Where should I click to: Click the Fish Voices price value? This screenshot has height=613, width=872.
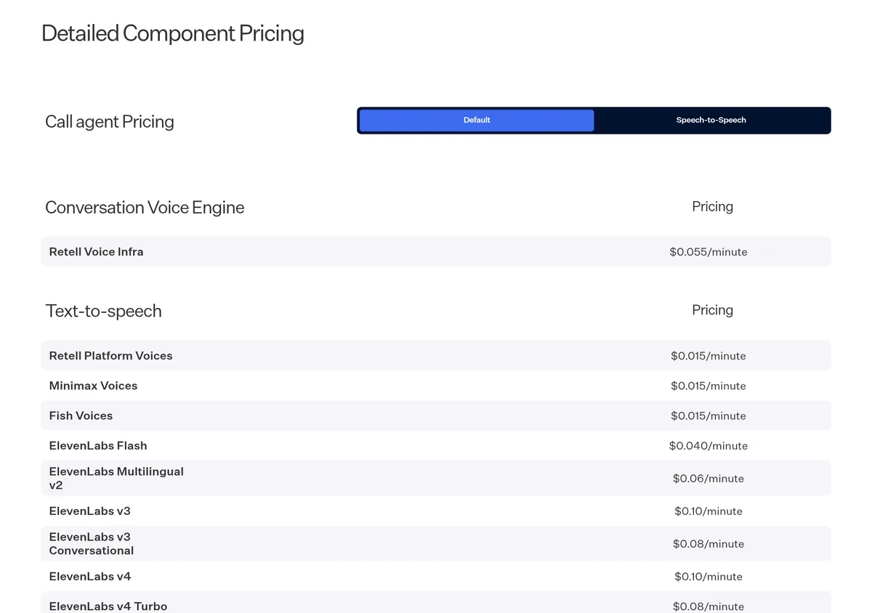click(x=708, y=415)
